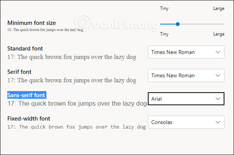234x155 pixels.
Task: Click the monospace sample text under Fixed-width font
Action: (x=77, y=127)
